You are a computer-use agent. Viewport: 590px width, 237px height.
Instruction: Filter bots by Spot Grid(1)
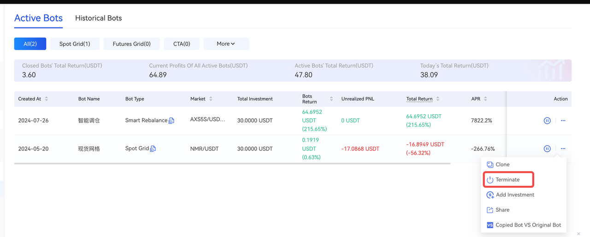pos(75,44)
